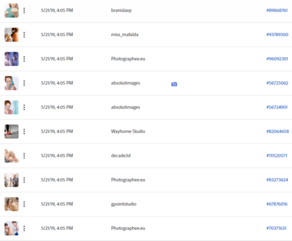Select the thumbnail in the branislavp row
Viewport: 292px width, 241px height.
tap(12, 11)
